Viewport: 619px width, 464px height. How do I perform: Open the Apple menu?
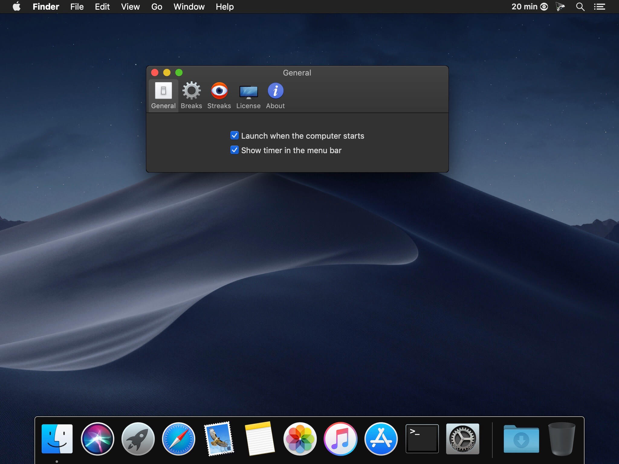17,7
